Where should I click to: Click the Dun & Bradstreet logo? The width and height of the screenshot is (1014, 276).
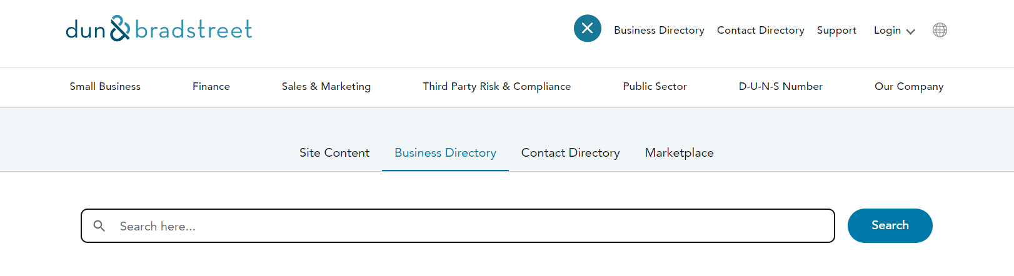coord(159,29)
